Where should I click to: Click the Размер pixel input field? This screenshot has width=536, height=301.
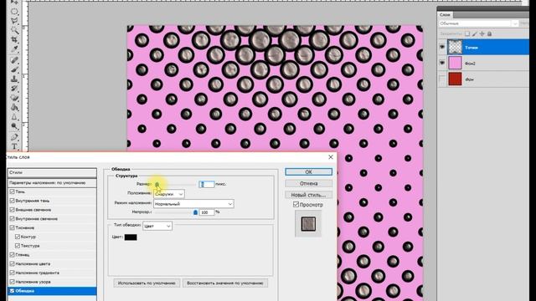(207, 184)
